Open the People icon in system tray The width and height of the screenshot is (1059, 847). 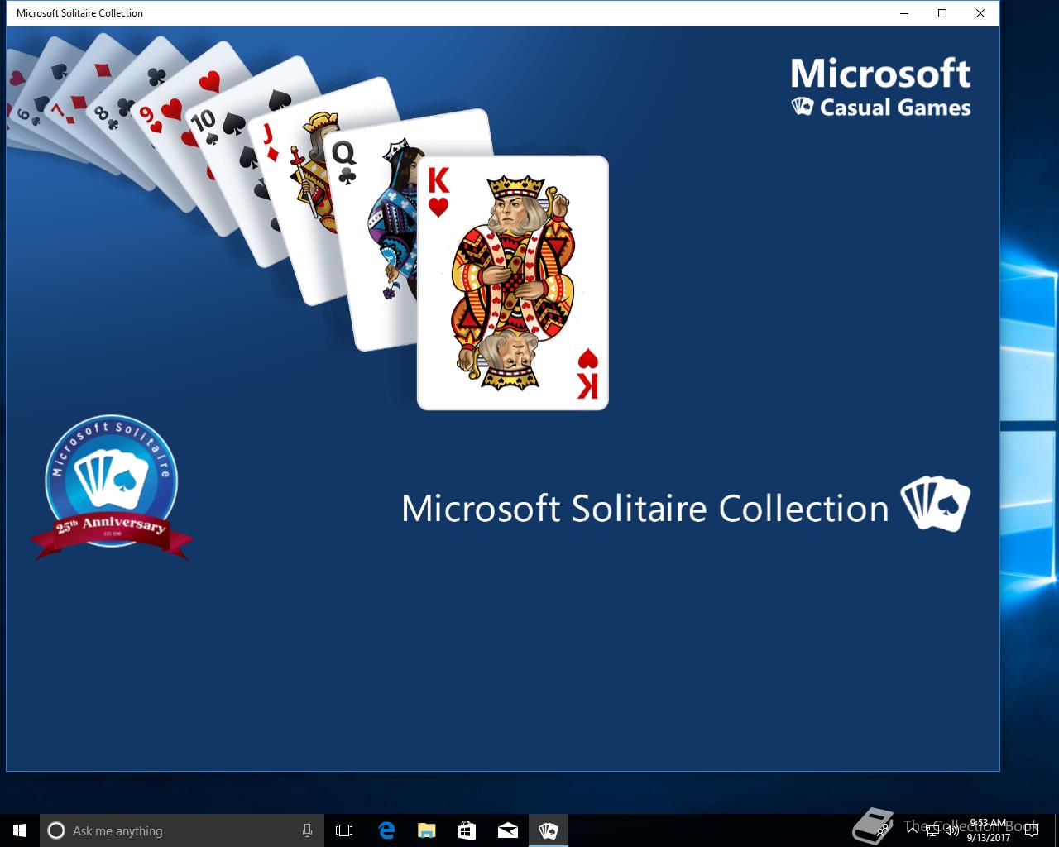tap(883, 830)
